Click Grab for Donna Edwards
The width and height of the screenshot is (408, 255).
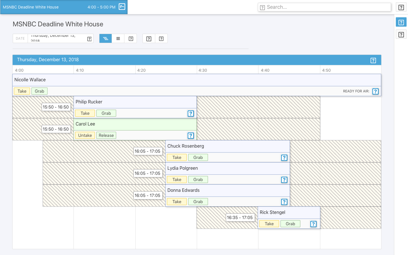click(x=198, y=202)
